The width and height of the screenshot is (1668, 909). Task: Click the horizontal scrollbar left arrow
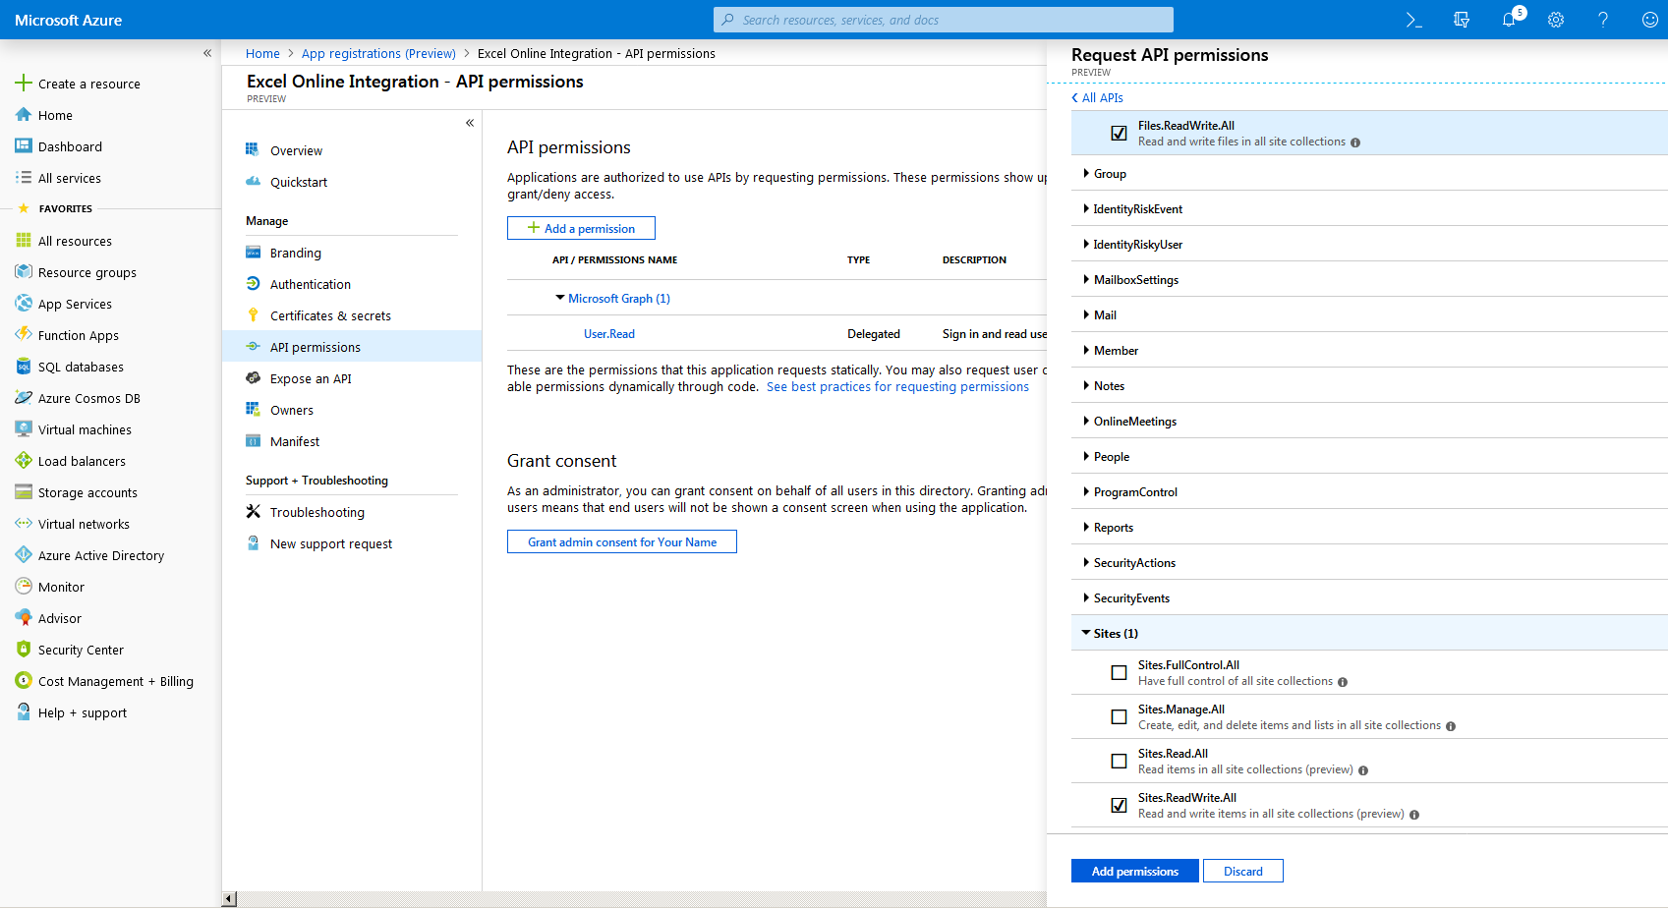229,898
